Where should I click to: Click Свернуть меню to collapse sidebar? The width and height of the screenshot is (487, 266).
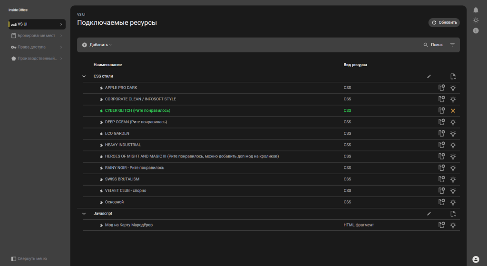tap(29, 258)
